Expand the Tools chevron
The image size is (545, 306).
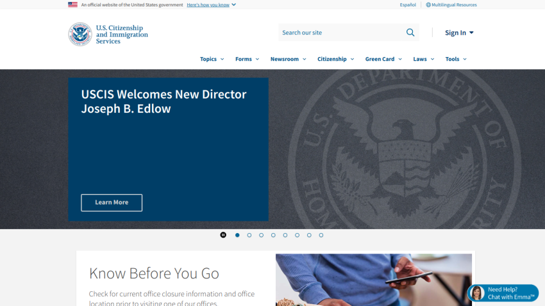point(465,60)
